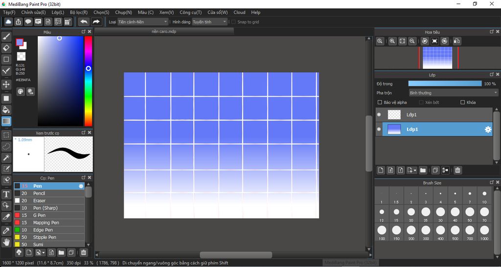
Task: Open the Pen brush settings gear
Action: pos(81,186)
